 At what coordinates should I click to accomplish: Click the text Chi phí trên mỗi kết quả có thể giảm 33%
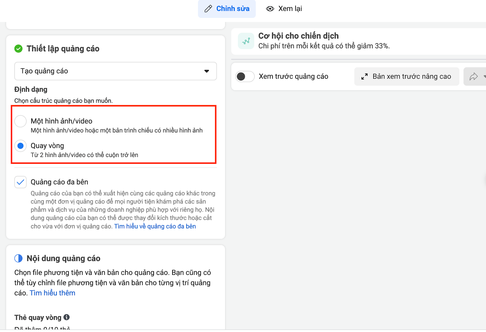click(324, 46)
